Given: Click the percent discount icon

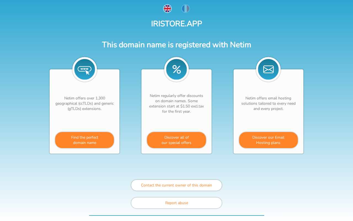Looking at the screenshot, I should click(x=176, y=69).
